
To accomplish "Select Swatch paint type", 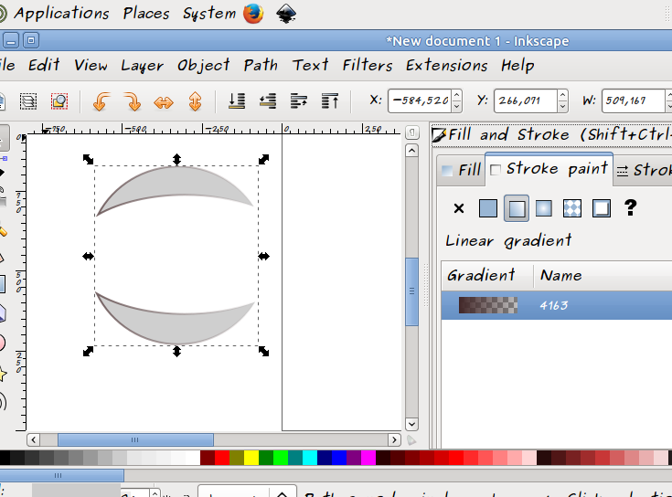I will coord(602,208).
